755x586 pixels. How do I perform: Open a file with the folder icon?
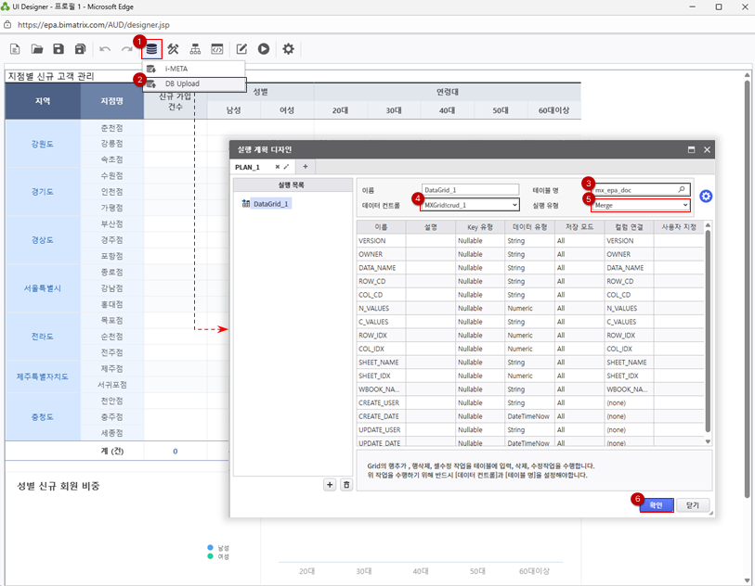point(37,49)
